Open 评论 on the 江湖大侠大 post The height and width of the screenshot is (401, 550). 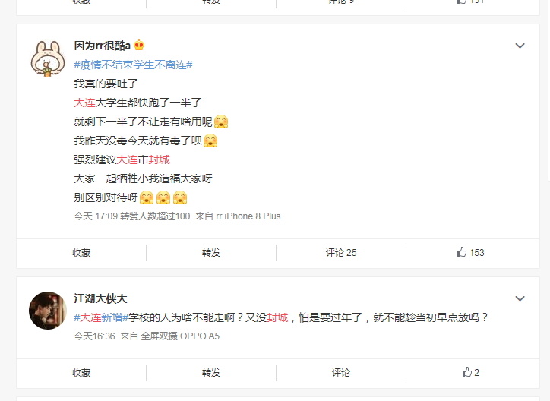[x=341, y=373]
